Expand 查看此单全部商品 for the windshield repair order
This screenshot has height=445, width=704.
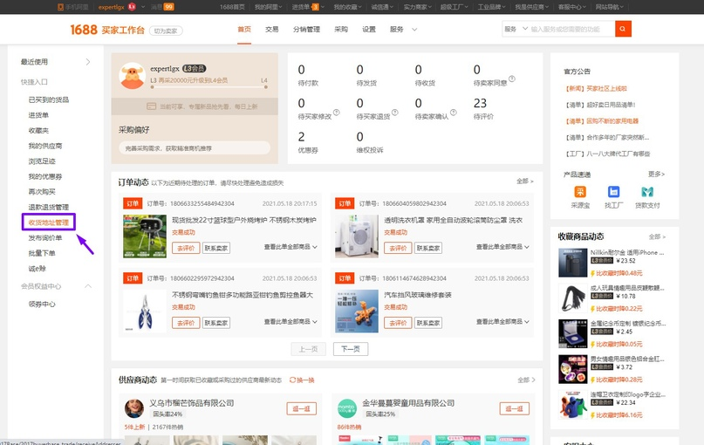click(502, 321)
